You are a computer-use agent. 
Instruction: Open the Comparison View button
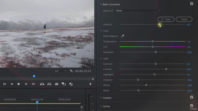point(64,84)
